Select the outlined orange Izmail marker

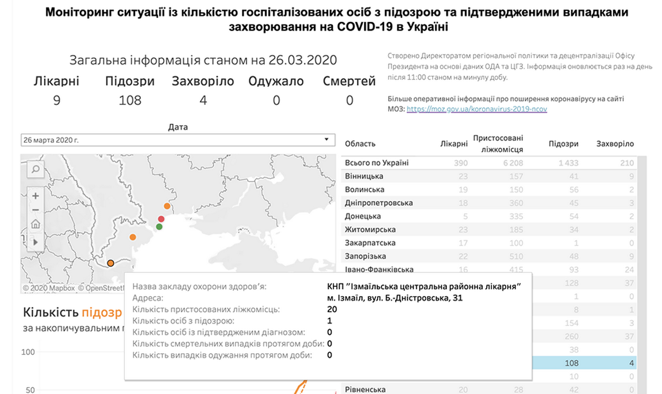(111, 263)
